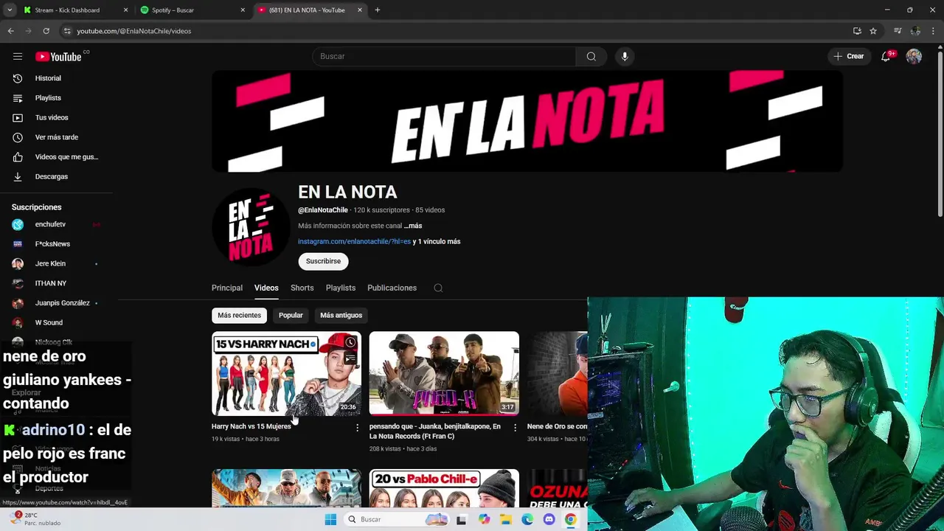The width and height of the screenshot is (944, 531).
Task: Focus the YouTube Buscar search field
Action: pos(444,57)
